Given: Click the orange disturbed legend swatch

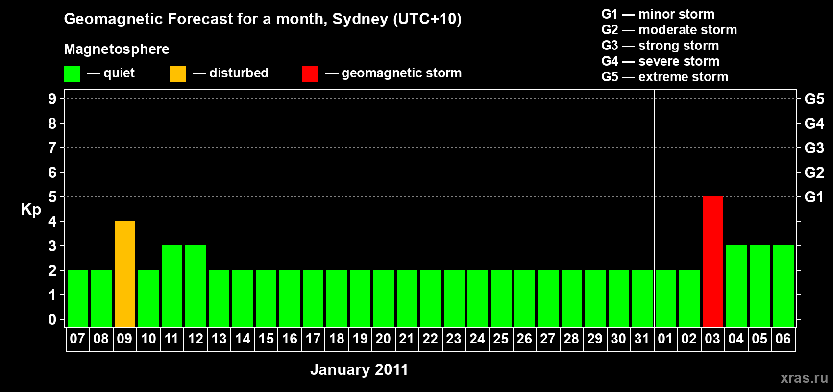Looking at the screenshot, I should point(177,74).
